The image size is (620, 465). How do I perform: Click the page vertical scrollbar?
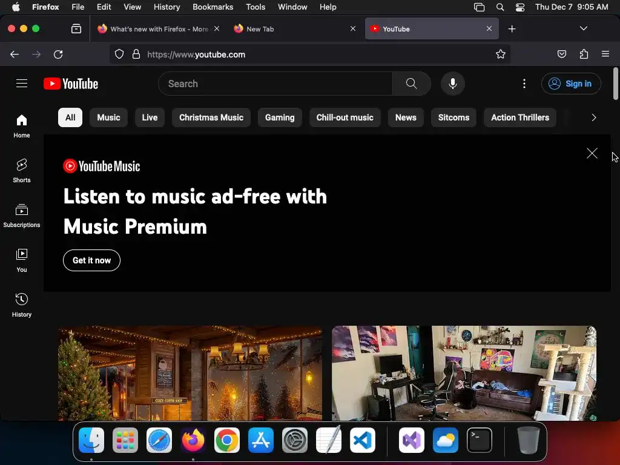coord(615,84)
